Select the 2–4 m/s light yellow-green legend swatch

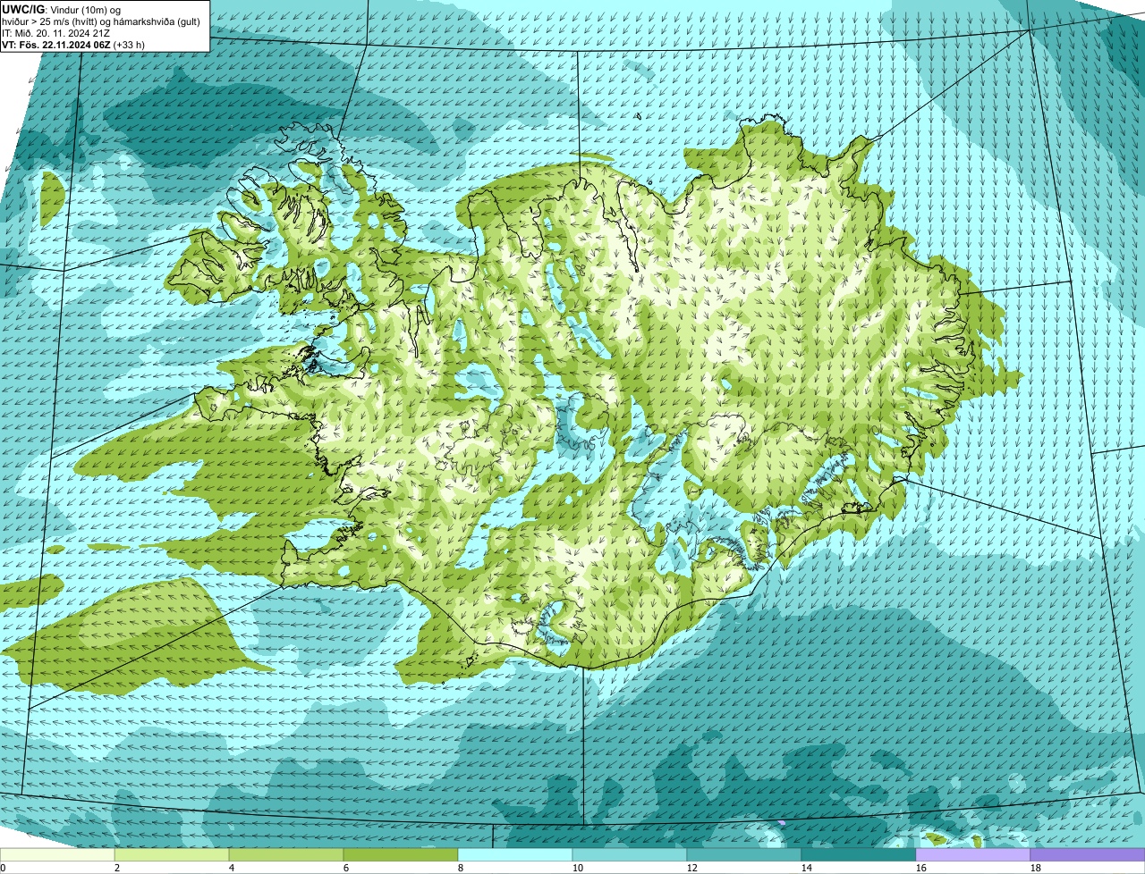click(x=172, y=854)
